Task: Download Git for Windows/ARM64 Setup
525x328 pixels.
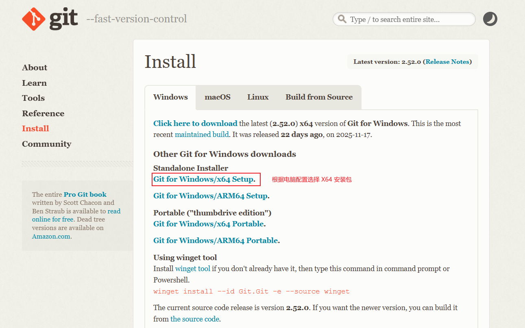Action: coord(210,196)
